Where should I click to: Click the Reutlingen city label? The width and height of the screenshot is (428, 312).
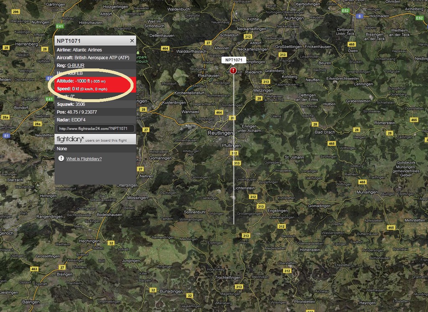pos(220,133)
